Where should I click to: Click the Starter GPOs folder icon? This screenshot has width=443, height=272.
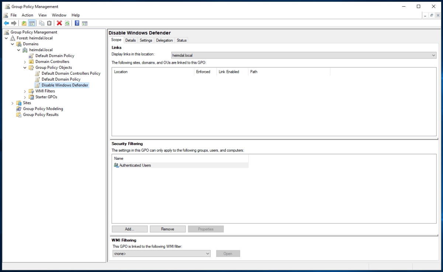31,97
